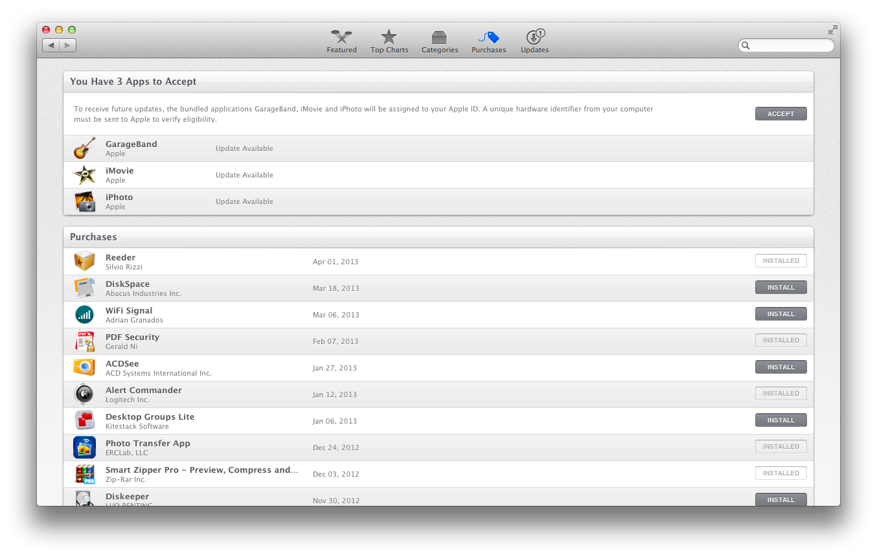
Task: Click the Alert Commander app icon
Action: [x=85, y=394]
